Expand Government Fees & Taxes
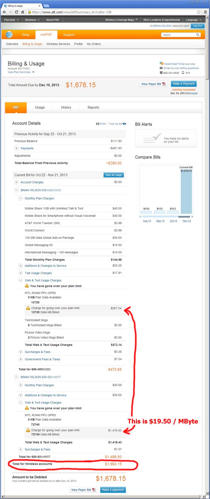The width and height of the screenshot is (210, 499). click(x=21, y=359)
